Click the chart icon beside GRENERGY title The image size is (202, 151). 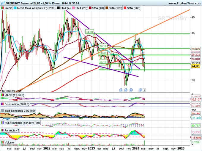[x=3, y=3]
